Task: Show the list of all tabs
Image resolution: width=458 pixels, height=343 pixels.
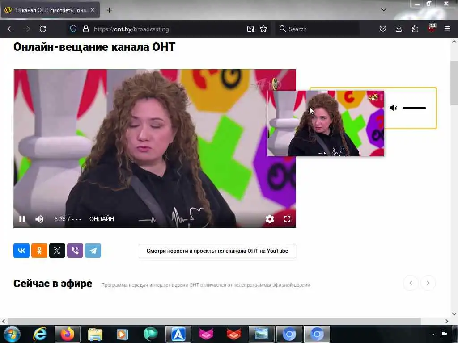Action: [383, 10]
